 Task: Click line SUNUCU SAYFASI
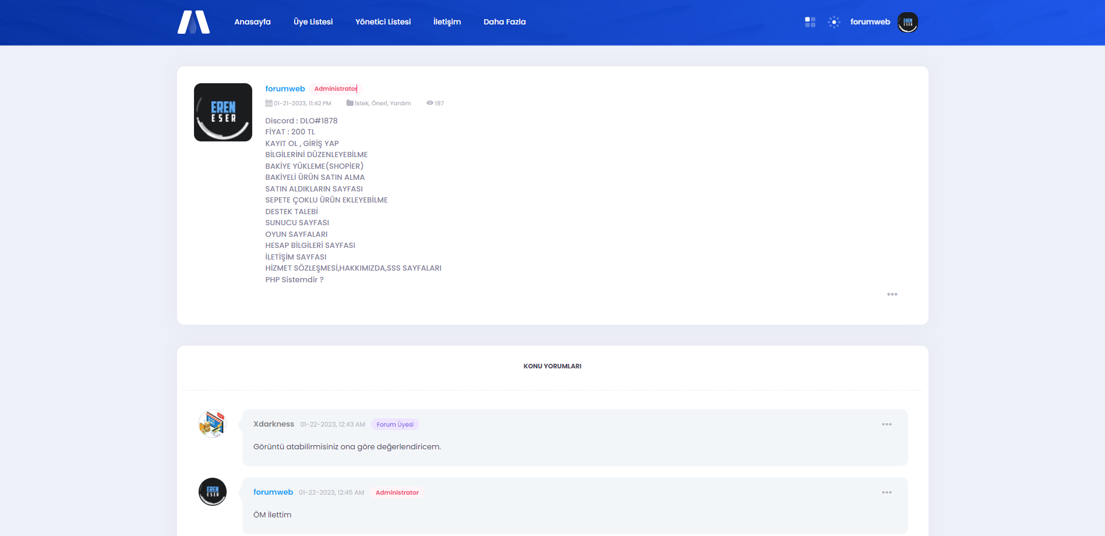coord(297,223)
